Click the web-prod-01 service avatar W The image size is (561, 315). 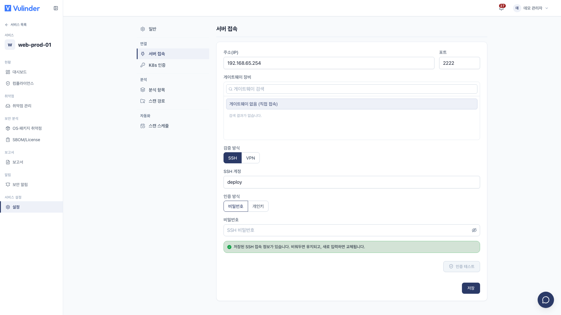[10, 45]
